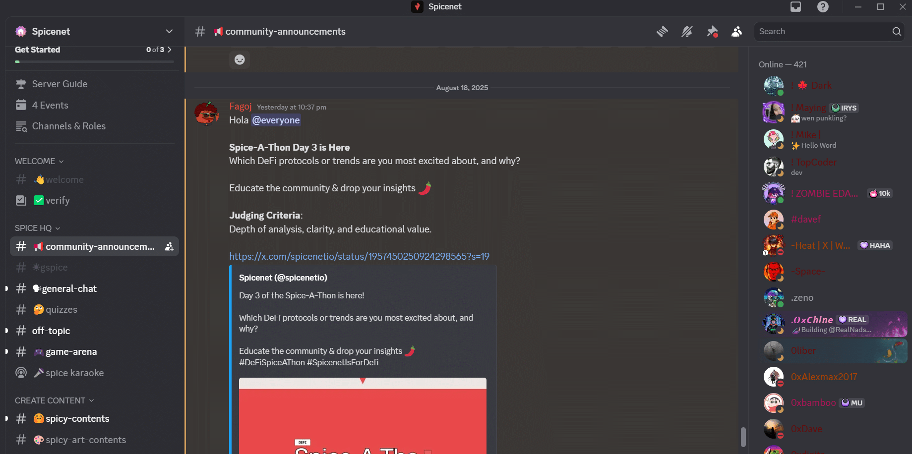Click the 10k badge next to ZOMBIE EDA
This screenshot has width=912, height=454.
(x=880, y=193)
